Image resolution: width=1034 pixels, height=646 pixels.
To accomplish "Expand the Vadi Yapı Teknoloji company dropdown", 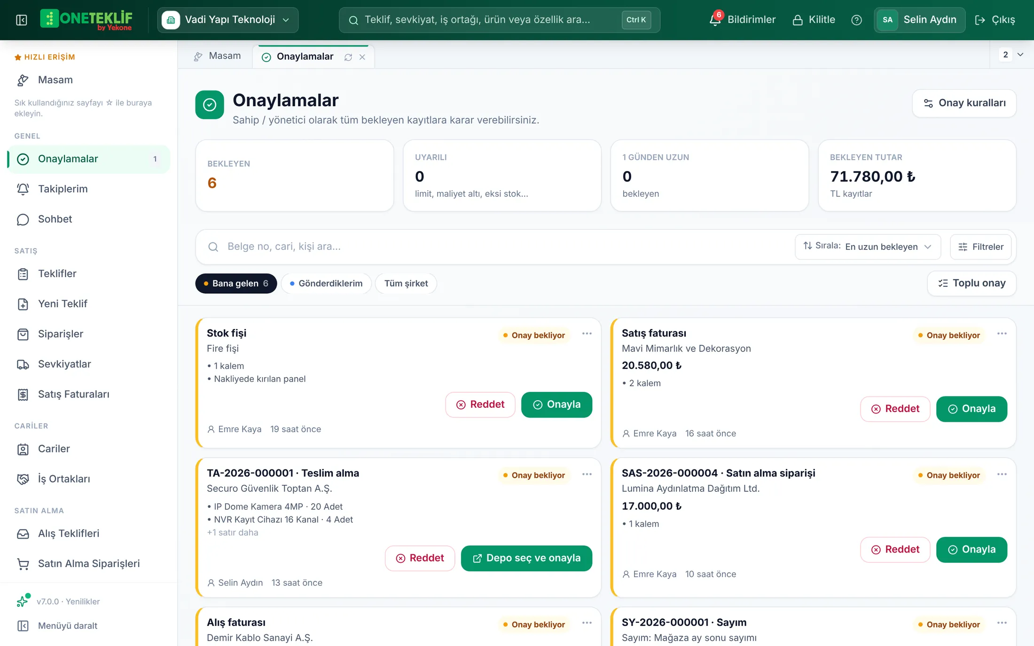I will pyautogui.click(x=228, y=20).
